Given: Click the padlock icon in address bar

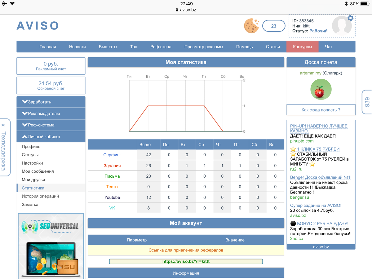Looking at the screenshot, I should [x=177, y=10].
